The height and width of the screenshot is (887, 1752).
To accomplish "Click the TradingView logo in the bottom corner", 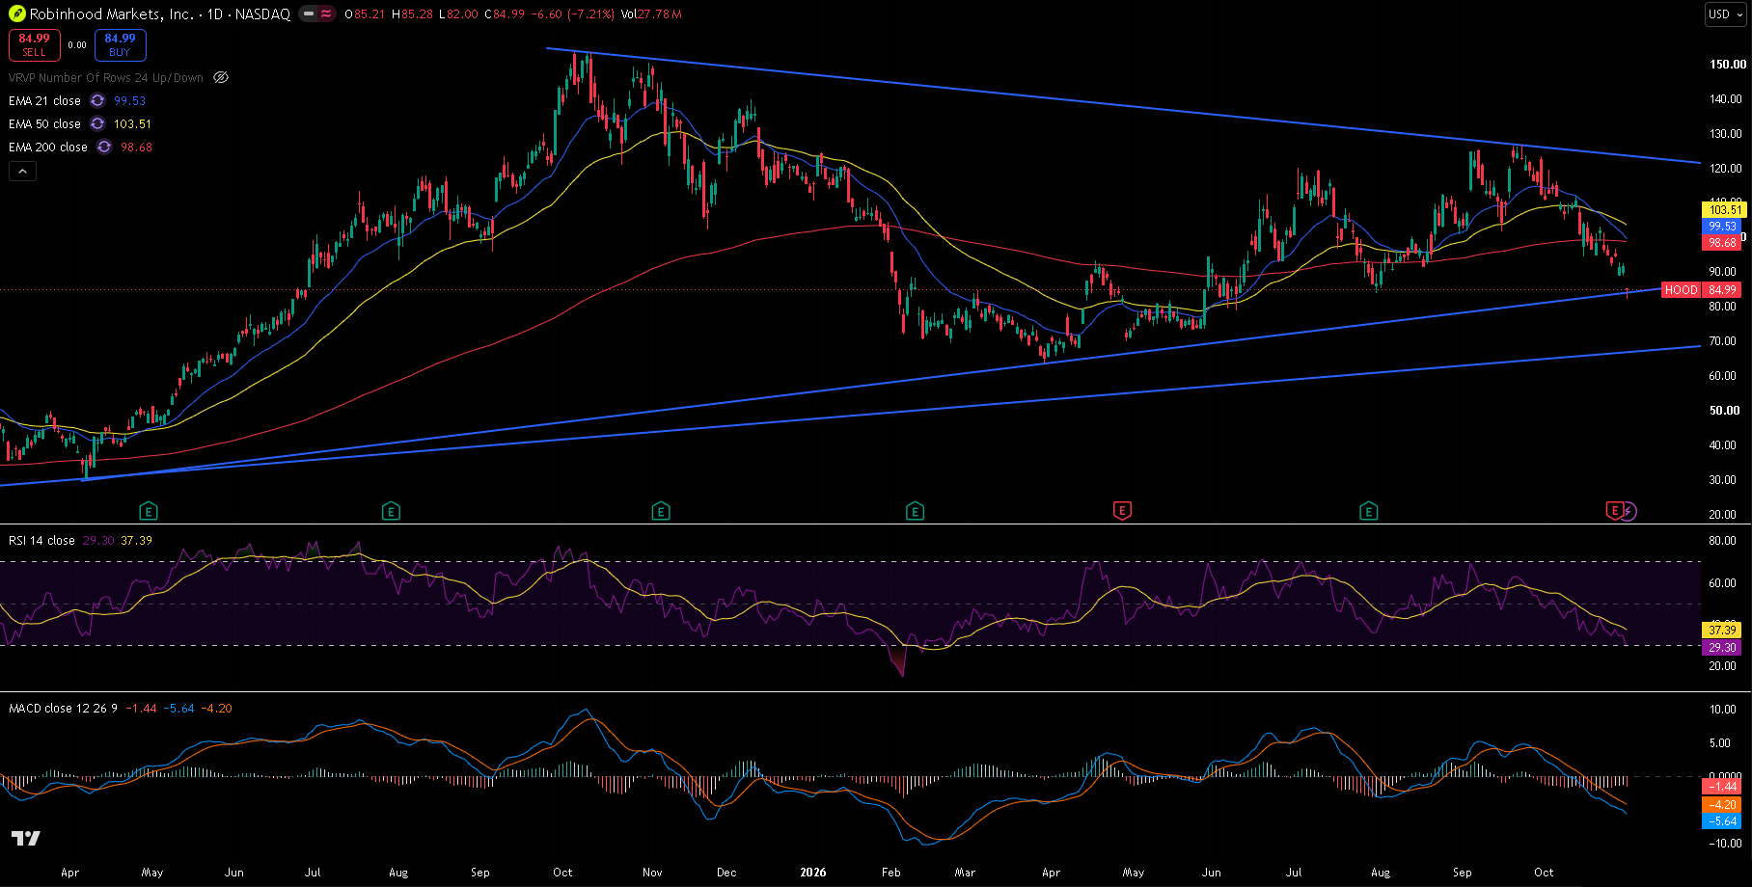I will (26, 838).
